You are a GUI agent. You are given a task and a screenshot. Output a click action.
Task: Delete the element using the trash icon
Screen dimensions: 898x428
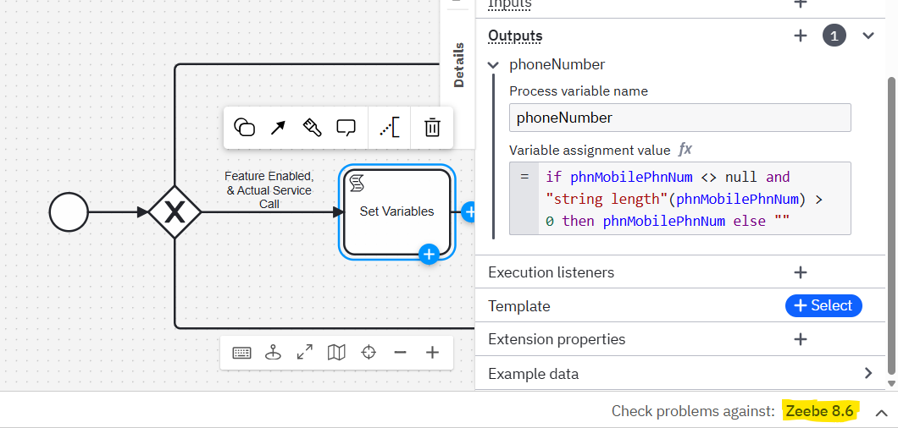pyautogui.click(x=432, y=128)
